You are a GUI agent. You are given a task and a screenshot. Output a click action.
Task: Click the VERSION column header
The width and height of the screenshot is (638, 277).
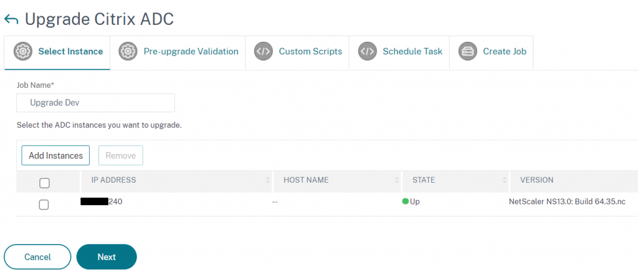536,180
